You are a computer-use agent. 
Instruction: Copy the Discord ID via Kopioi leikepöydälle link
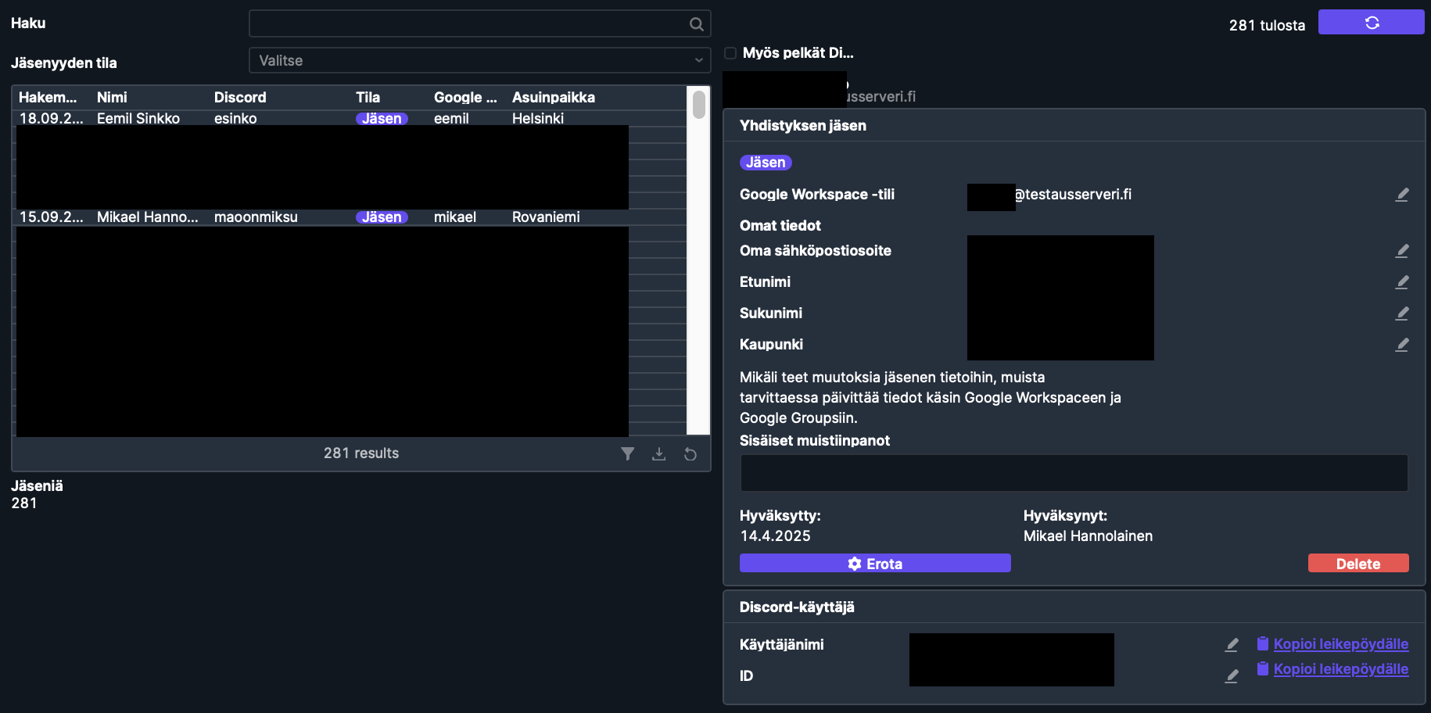1340,669
